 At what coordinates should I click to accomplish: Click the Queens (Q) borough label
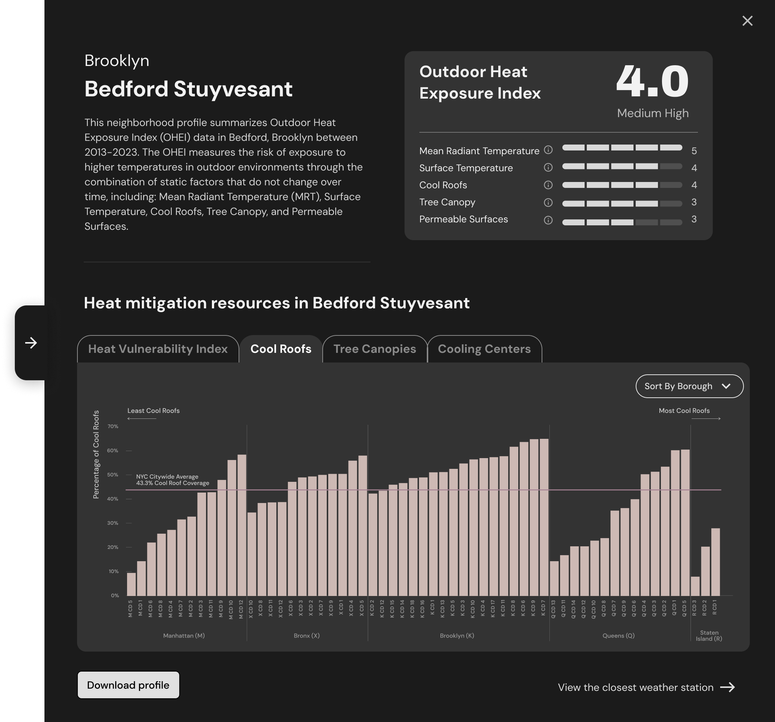[x=619, y=635]
